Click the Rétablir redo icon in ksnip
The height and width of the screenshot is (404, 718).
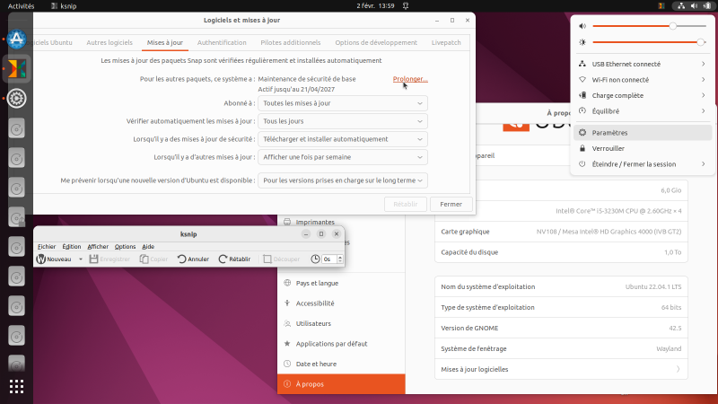point(222,259)
